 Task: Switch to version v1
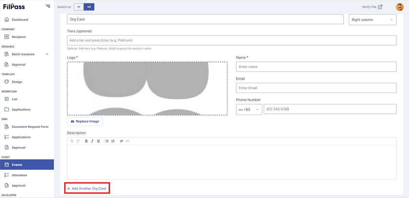tap(79, 7)
